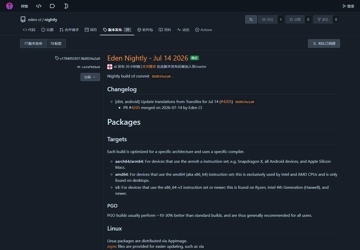Click the ci publisher avatar
360x250 pixels.
click(x=110, y=67)
